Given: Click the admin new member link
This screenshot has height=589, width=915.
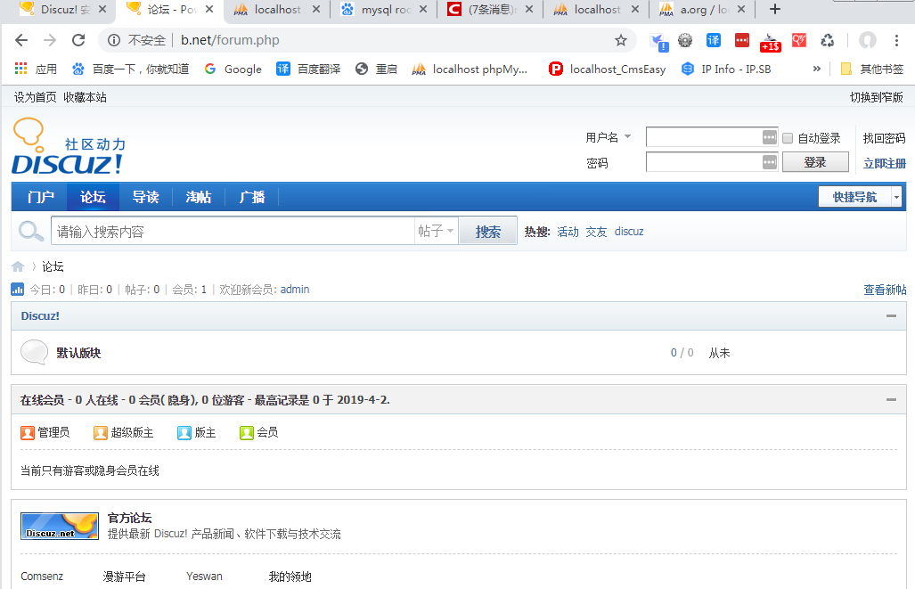Looking at the screenshot, I should 295,289.
